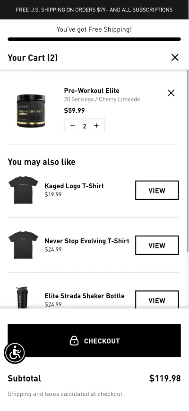189x411 pixels.
Task: Open the Pre-Workout Elite product title
Action: (92, 91)
